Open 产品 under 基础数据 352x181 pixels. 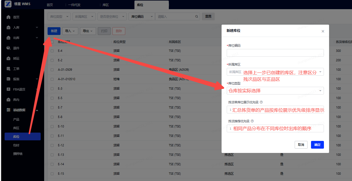tap(16, 119)
